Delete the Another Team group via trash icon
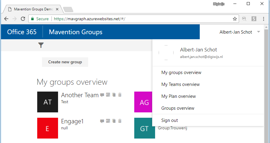 120,95
